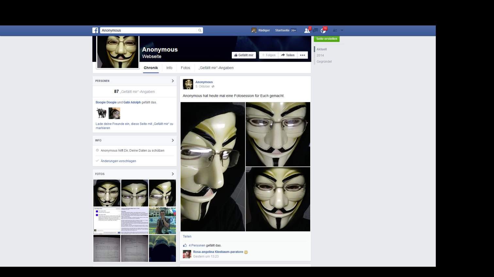Click the Anonymous page profile picture

click(x=118, y=52)
